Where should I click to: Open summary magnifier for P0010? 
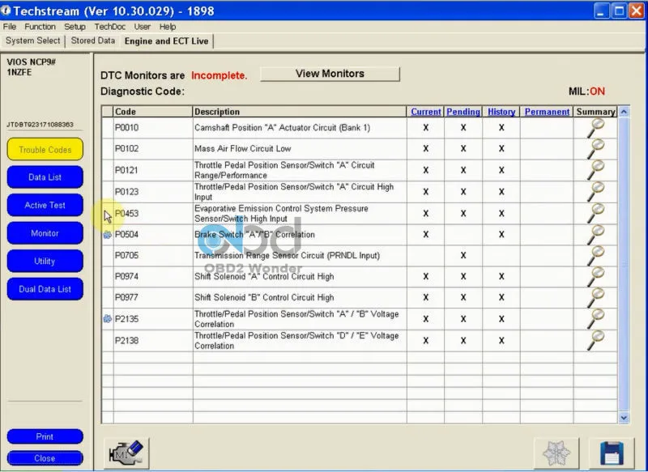tap(595, 128)
